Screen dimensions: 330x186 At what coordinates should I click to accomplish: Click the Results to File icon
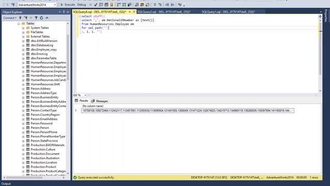tap(147, 5)
